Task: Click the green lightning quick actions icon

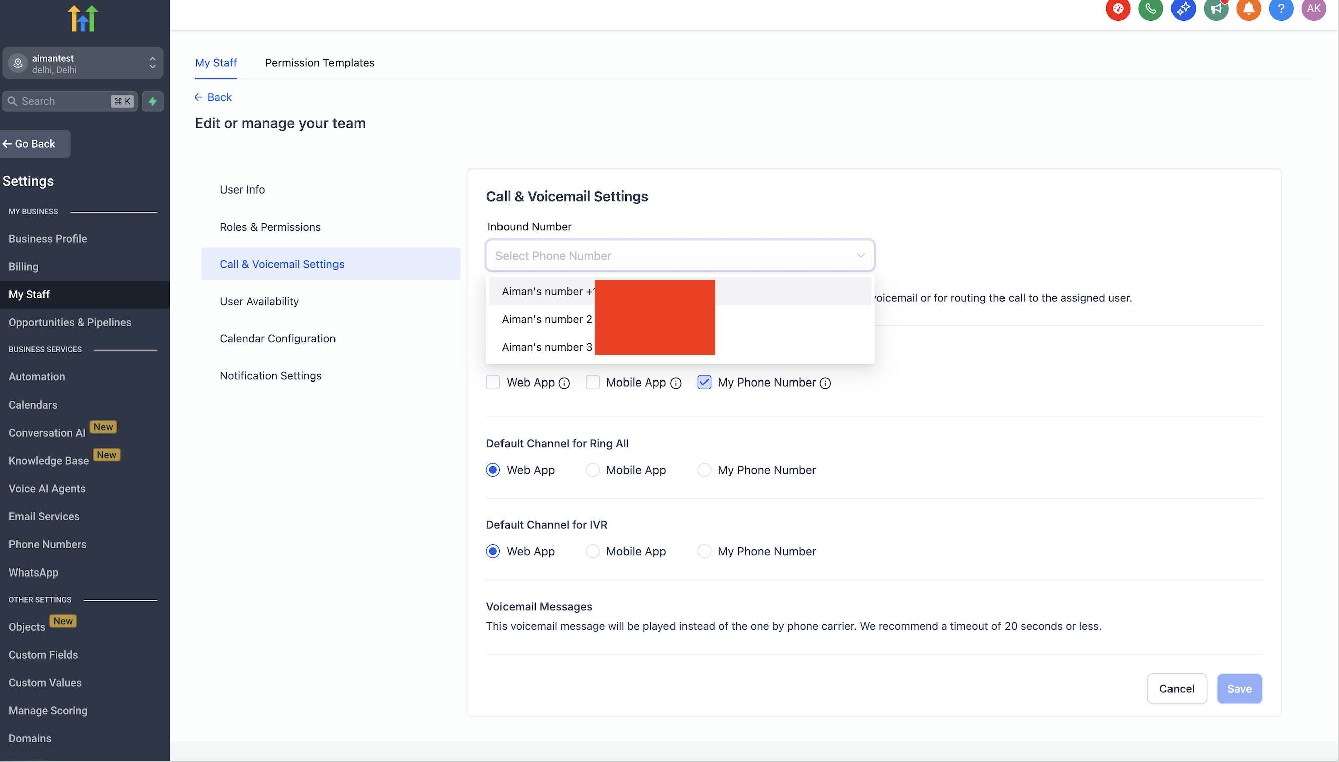Action: 153,102
